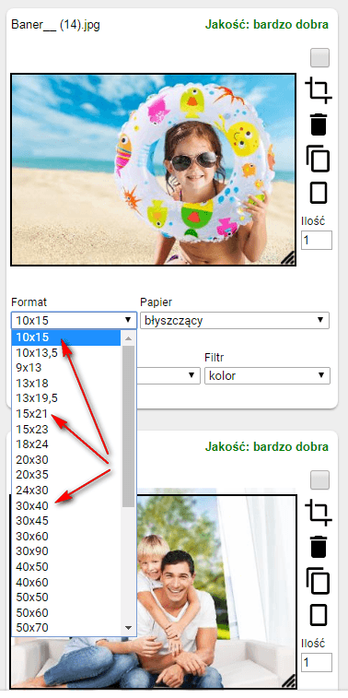Choose 30x45 format option

coord(66,520)
